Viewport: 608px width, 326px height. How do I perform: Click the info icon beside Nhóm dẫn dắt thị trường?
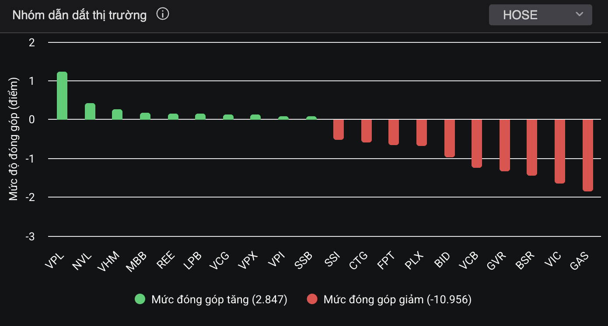pyautogui.click(x=163, y=14)
